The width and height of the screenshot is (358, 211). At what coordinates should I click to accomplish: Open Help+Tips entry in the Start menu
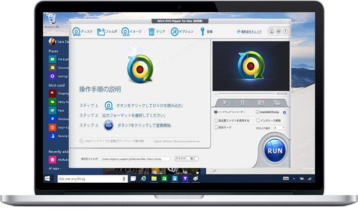click(x=59, y=128)
